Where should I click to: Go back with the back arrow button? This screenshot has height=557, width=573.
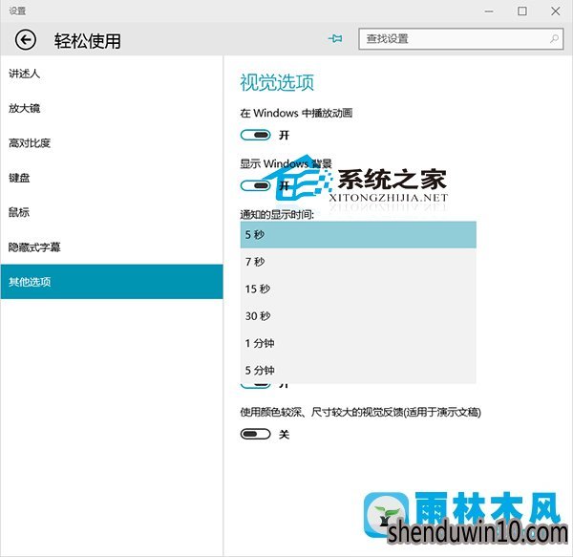click(x=25, y=40)
